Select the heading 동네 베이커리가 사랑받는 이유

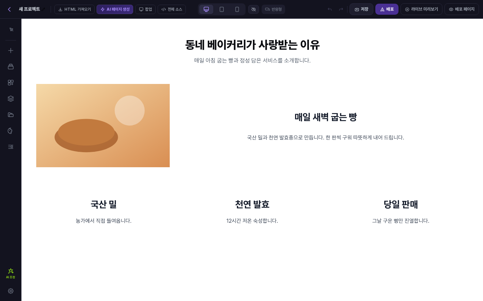[252, 45]
